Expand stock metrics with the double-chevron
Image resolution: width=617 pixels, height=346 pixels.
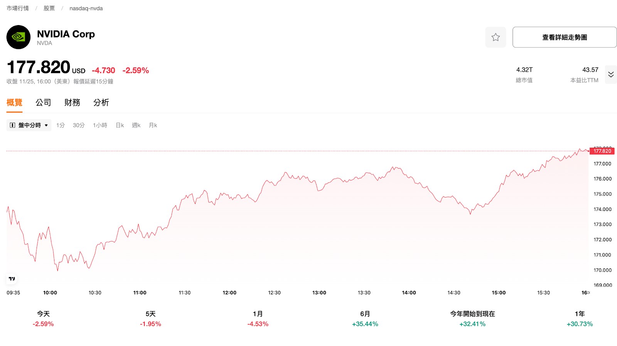[x=611, y=74]
